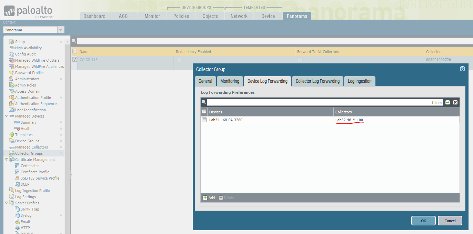Click the Devices column header
Screen dimensions: 473x234
pyautogui.click(x=271, y=112)
